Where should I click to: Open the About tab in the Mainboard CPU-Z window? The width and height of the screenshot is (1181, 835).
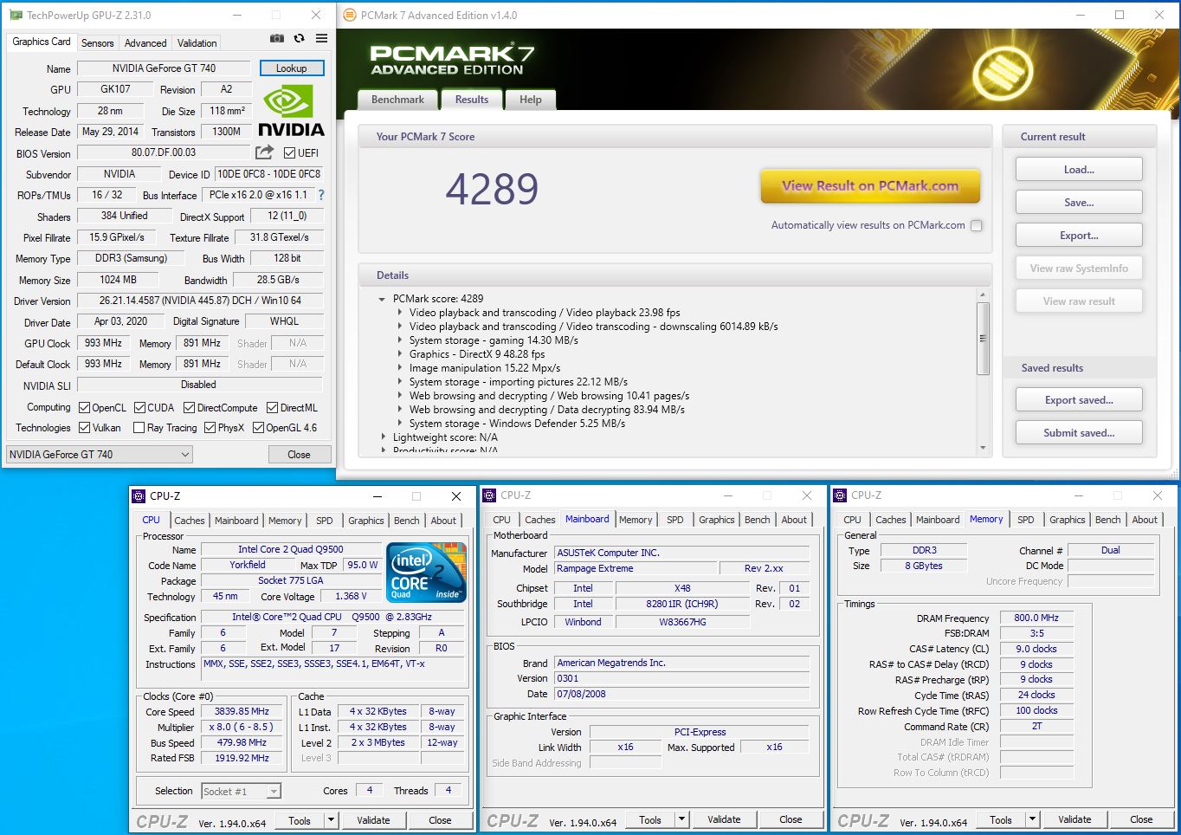coord(794,520)
